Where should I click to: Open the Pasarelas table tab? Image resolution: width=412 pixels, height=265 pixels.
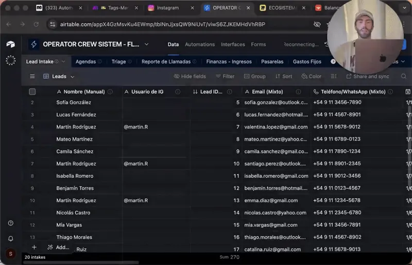(272, 61)
